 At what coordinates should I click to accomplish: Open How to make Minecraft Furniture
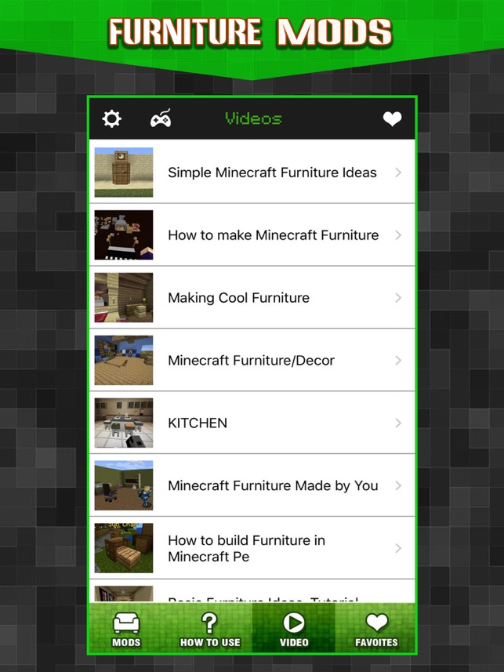point(252,235)
